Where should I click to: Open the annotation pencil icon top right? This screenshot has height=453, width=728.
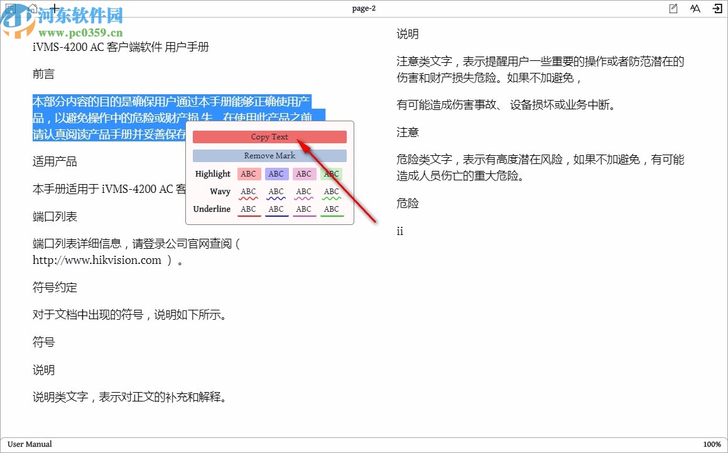click(672, 8)
